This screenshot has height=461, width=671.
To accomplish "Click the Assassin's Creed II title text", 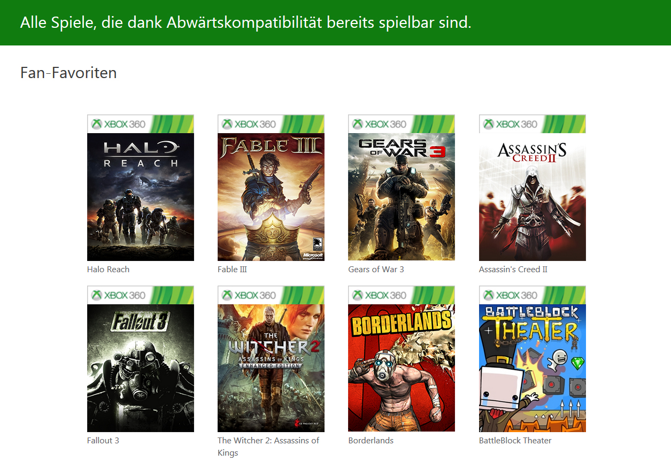I will click(x=513, y=270).
